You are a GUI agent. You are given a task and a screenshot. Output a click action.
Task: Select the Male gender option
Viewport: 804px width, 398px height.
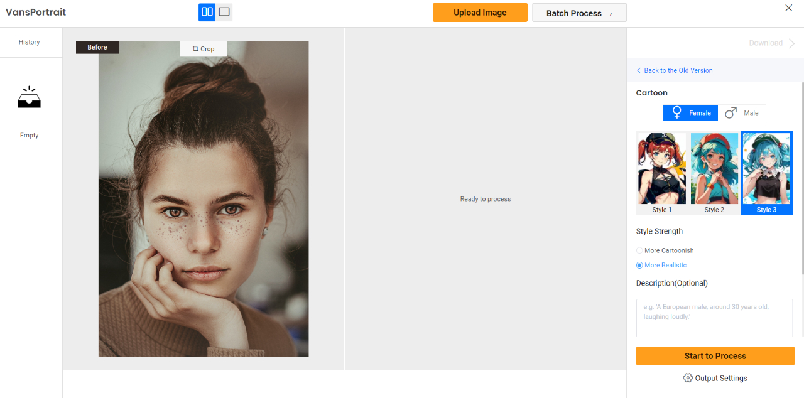[742, 113]
